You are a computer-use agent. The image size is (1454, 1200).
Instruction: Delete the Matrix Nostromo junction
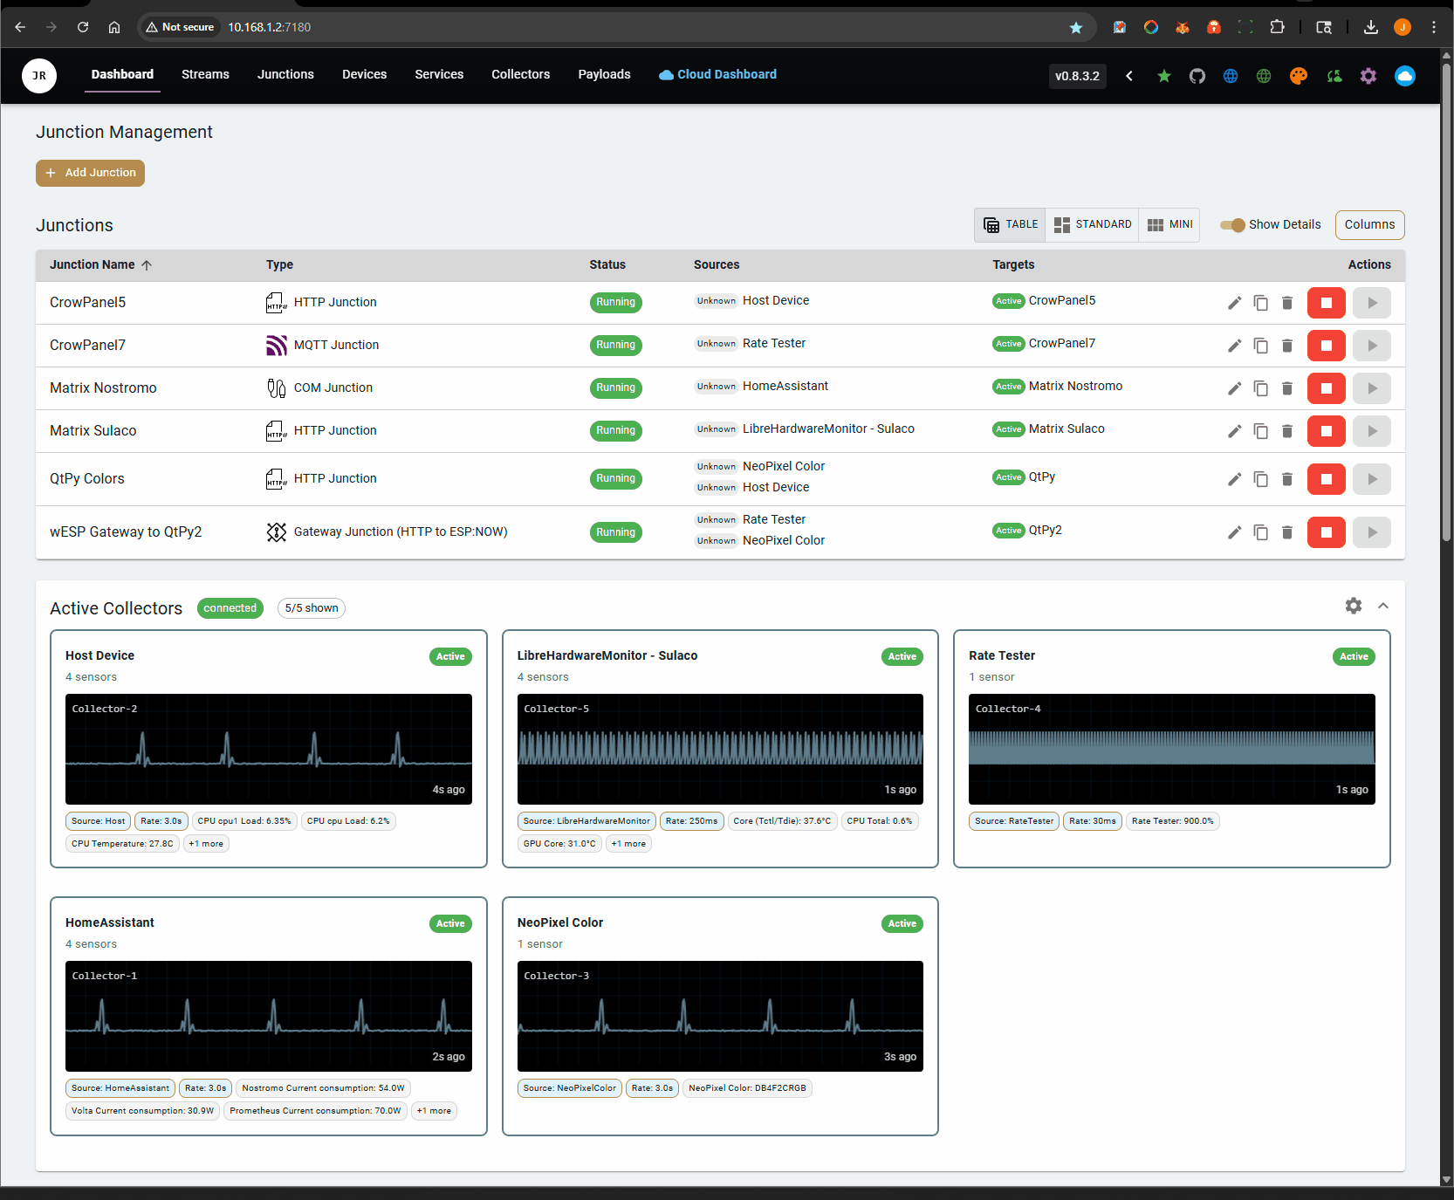pos(1286,388)
